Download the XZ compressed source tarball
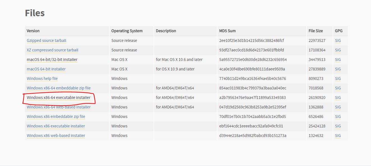371x166 pixels. (52, 50)
